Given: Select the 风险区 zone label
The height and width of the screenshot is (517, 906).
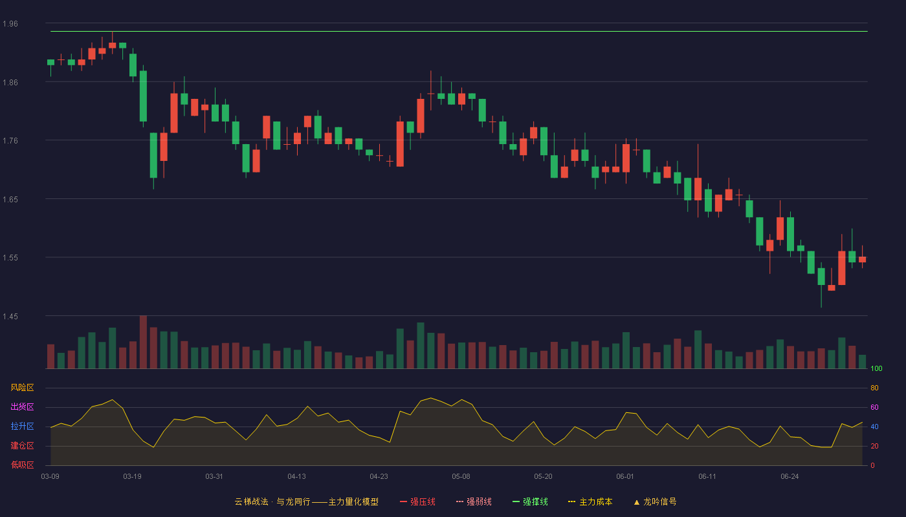Looking at the screenshot, I should [x=22, y=388].
